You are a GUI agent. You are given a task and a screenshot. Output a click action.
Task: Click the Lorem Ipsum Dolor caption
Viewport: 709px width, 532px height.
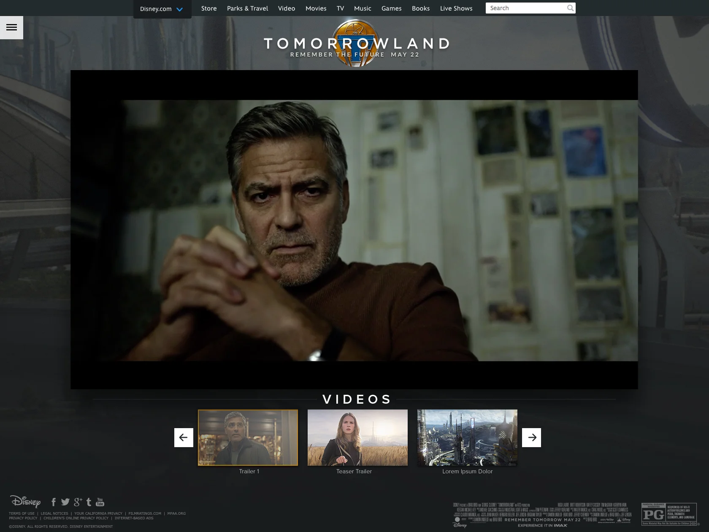pos(468,472)
